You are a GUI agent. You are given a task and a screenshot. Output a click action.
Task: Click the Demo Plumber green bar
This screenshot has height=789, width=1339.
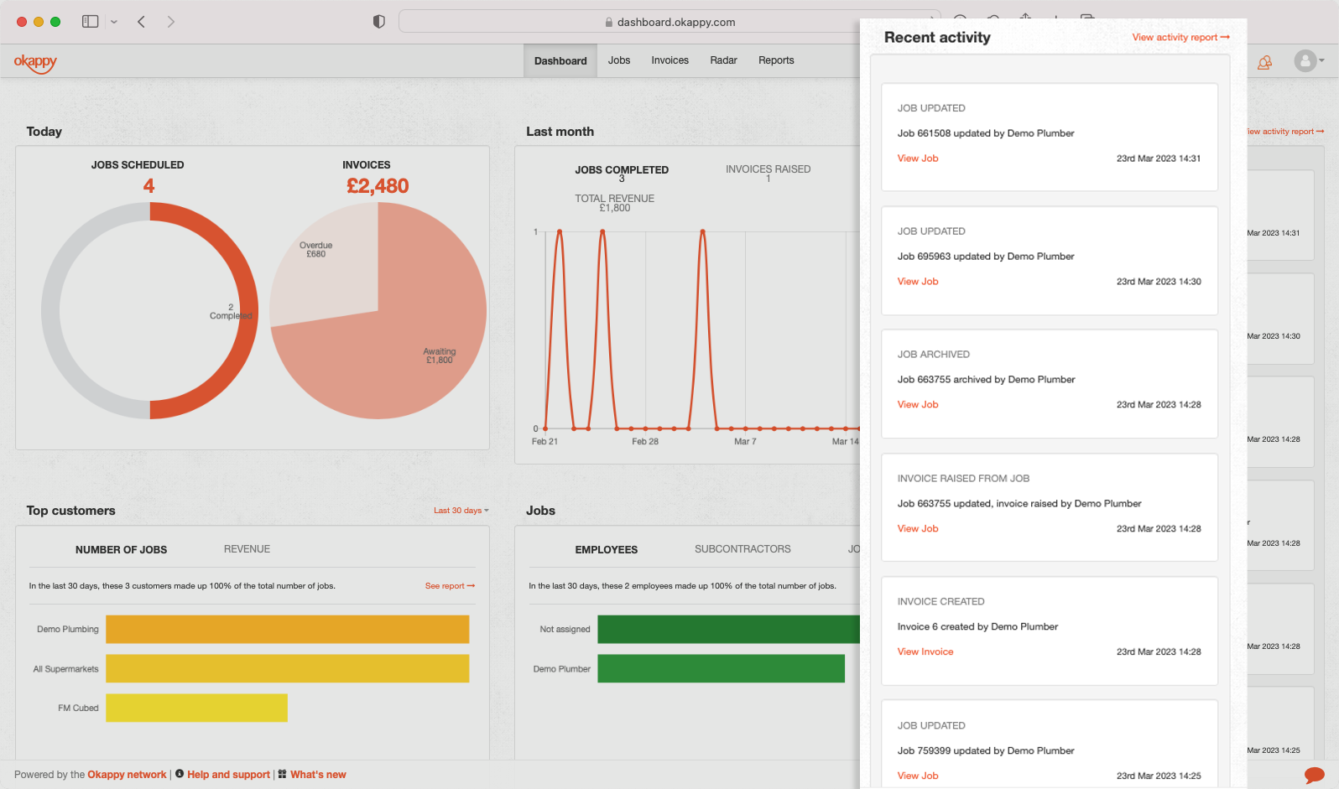pyautogui.click(x=721, y=669)
